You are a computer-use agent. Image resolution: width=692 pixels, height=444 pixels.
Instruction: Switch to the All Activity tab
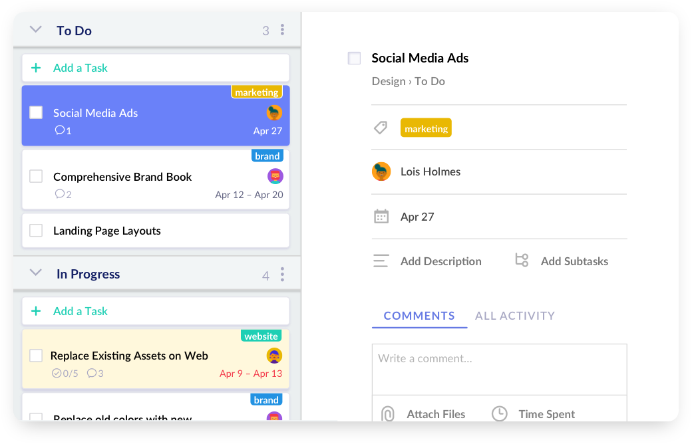click(514, 316)
